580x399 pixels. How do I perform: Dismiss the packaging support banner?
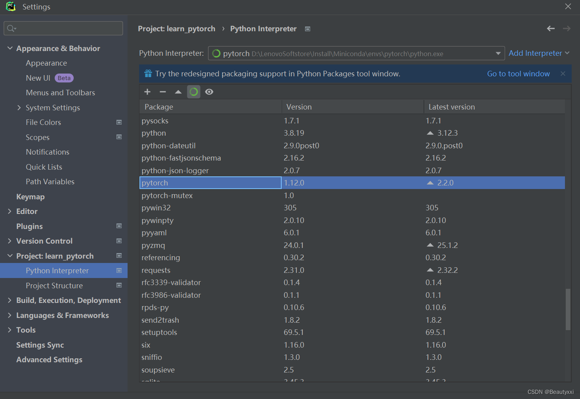563,74
